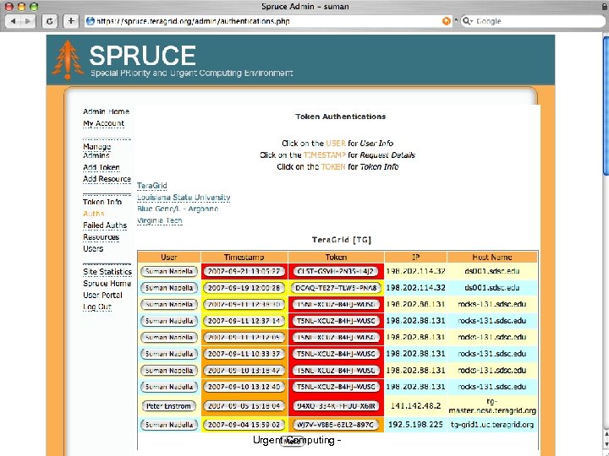The height and width of the screenshot is (456, 609).
Task: Open token CL5T-G5VH-2N35-L4J2 info
Action: point(336,271)
